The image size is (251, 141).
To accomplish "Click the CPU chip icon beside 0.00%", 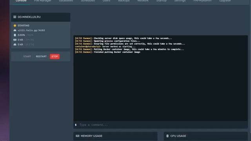I will coord(15,35).
